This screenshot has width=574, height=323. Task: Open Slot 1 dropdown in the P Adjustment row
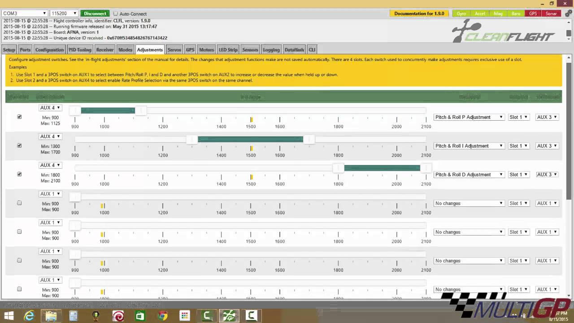(x=519, y=117)
